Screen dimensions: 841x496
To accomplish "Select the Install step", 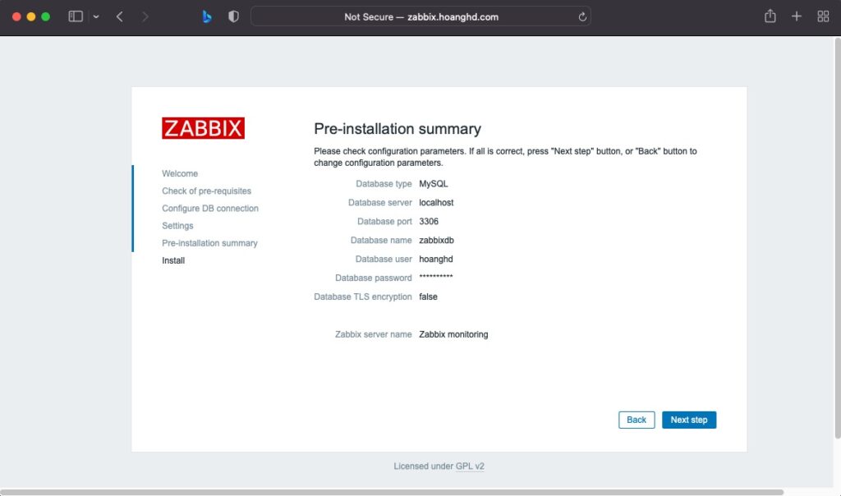I will point(173,260).
